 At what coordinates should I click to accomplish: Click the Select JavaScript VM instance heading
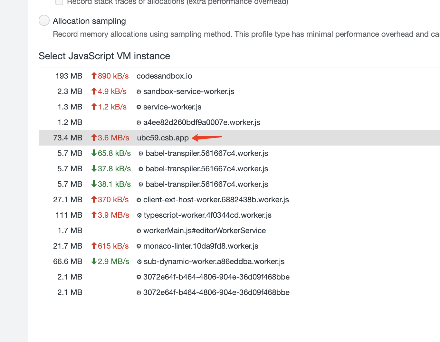click(104, 56)
